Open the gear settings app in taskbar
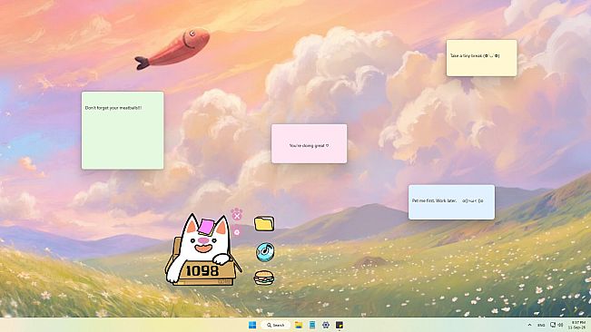The width and height of the screenshot is (591, 332). click(326, 325)
